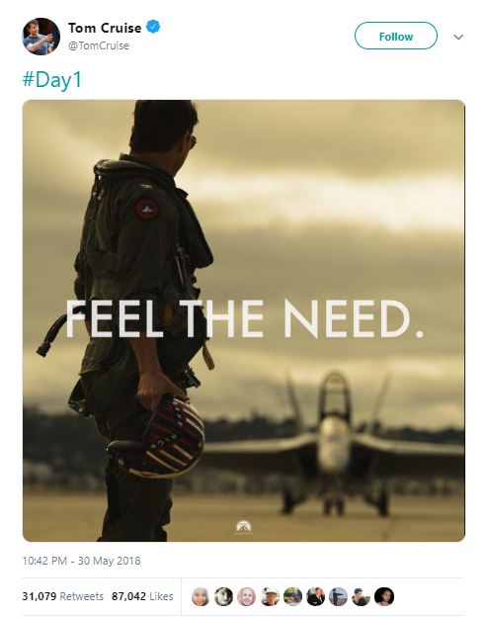Open last liker dark background avatar
485x617 pixels.
pos(384,596)
